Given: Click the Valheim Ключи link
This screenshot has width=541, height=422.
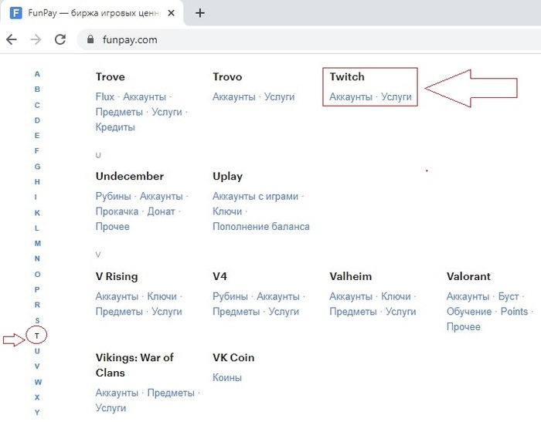Looking at the screenshot, I should click(x=396, y=296).
